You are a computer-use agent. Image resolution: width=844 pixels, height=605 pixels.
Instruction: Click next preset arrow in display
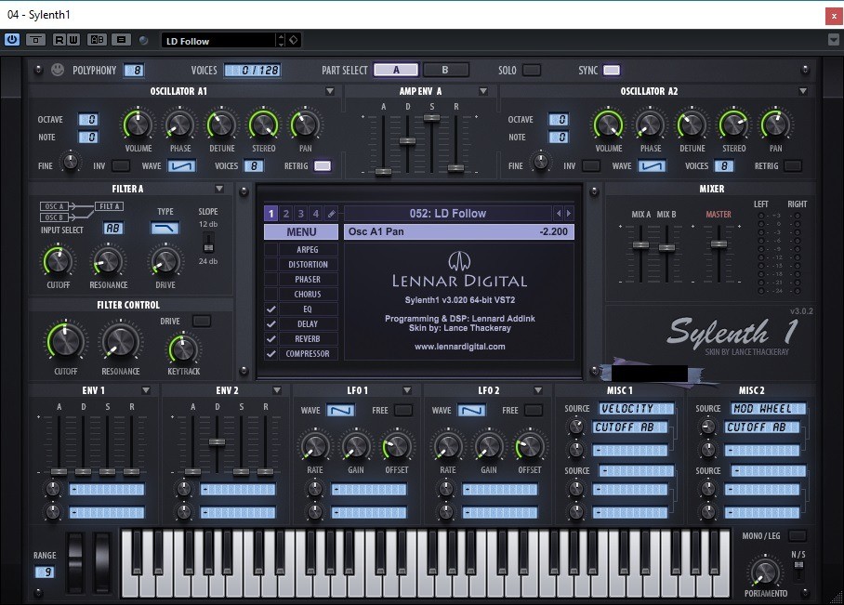click(569, 214)
